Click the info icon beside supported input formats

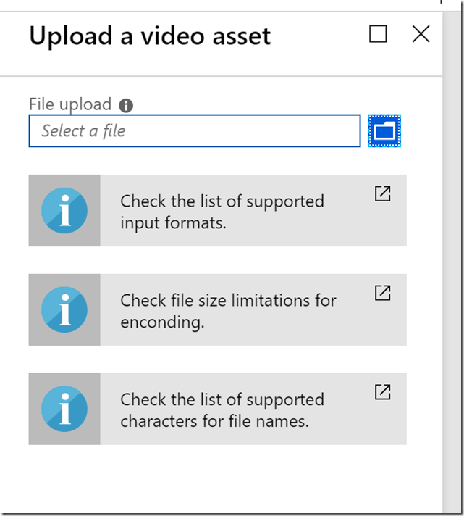click(x=64, y=210)
